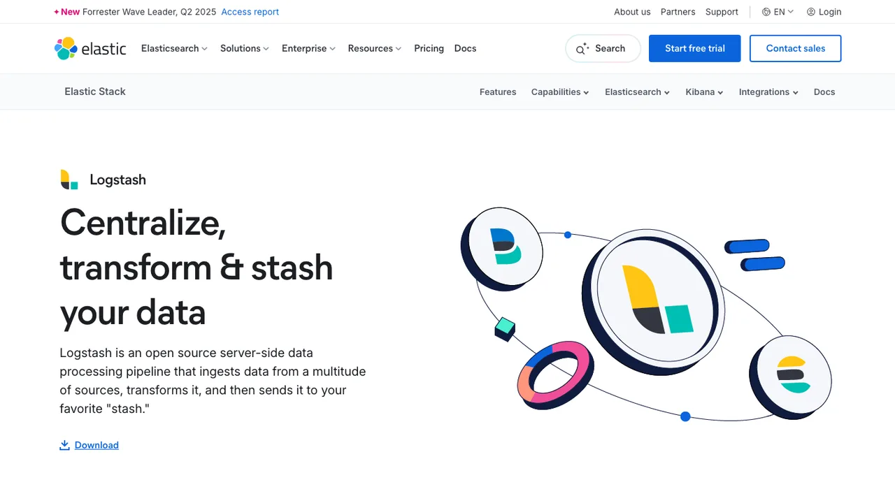This screenshot has height=503, width=895.
Task: Visit the Partners page
Action: (x=678, y=12)
